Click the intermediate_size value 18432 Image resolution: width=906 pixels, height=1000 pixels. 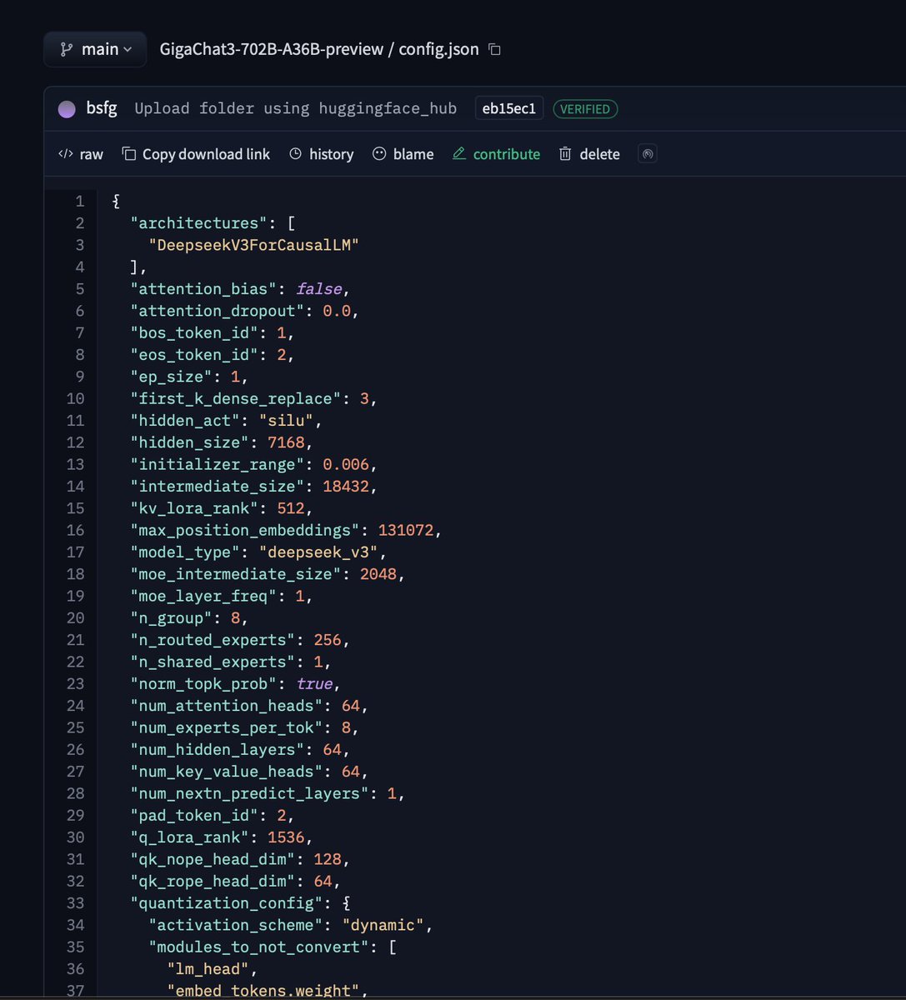pos(346,486)
